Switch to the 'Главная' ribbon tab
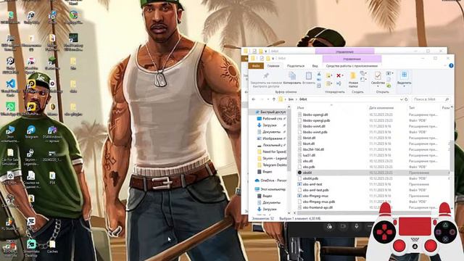This screenshot has height=261, width=464. [273, 66]
